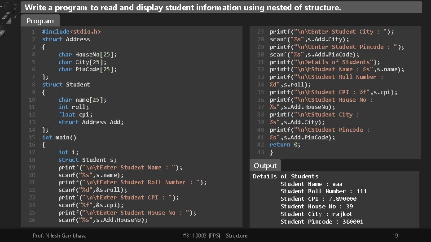Click the scanf s.name line
The width and height of the screenshot is (431, 242).
click(x=91, y=175)
